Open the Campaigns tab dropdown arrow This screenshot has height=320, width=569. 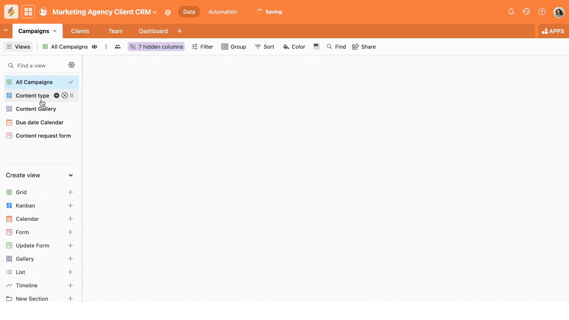click(55, 31)
